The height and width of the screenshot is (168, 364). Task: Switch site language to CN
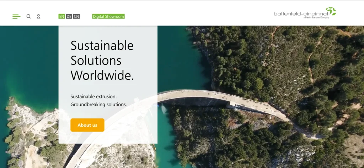(x=76, y=16)
